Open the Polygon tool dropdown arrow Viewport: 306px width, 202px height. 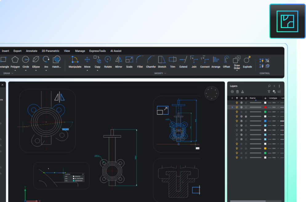[x=15, y=70]
